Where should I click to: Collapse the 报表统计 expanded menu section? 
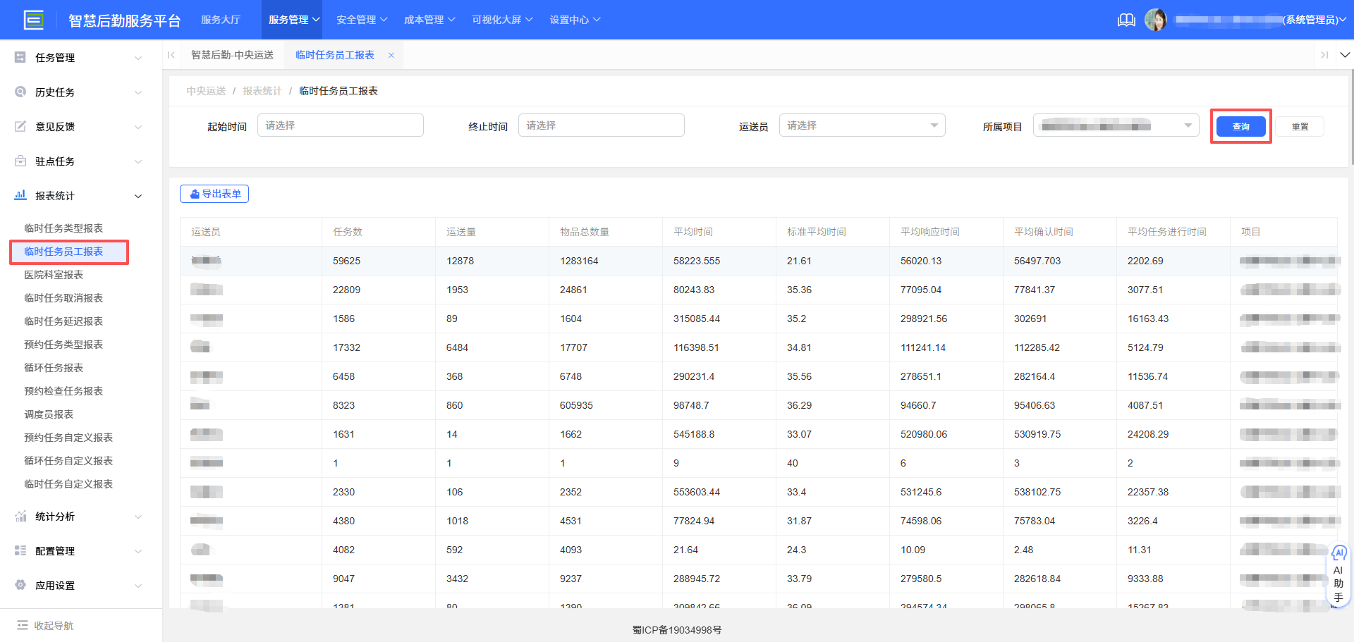(138, 195)
